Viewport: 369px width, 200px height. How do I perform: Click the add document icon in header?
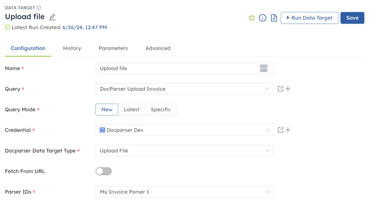pyautogui.click(x=274, y=18)
